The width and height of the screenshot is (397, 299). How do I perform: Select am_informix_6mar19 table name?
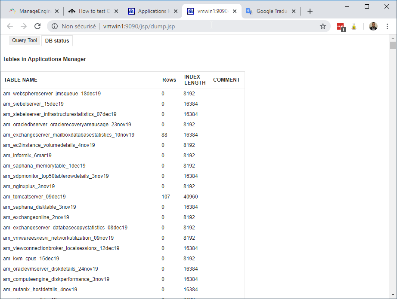(28, 156)
